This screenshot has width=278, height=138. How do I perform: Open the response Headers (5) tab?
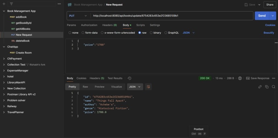pyautogui.click(x=97, y=78)
